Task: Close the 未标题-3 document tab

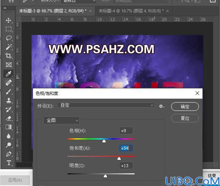Action: (x=90, y=11)
